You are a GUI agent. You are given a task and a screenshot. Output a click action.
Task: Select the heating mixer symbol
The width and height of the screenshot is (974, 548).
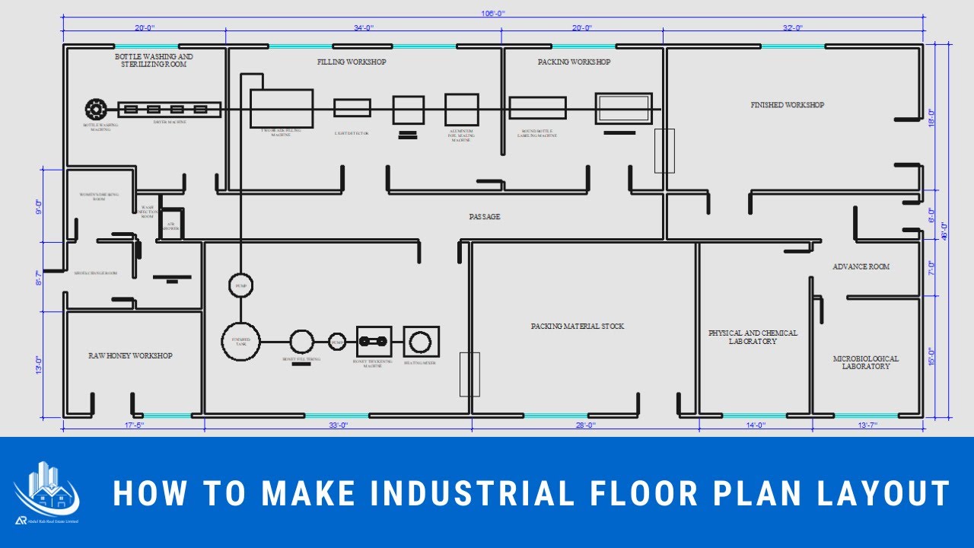(x=421, y=342)
